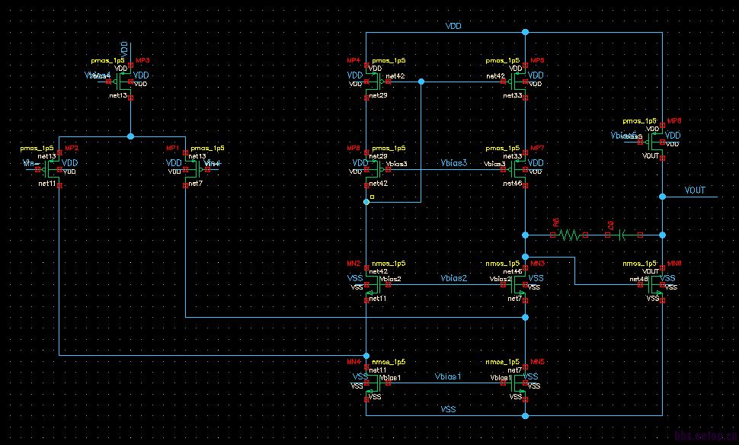Click the red gate pin of MN6
Screen dimensions: 739x445
tap(640, 284)
